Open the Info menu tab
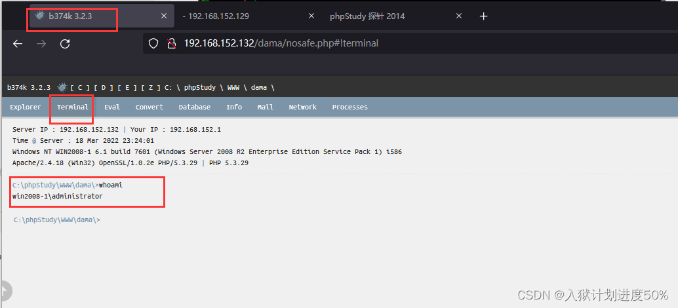 click(x=234, y=107)
